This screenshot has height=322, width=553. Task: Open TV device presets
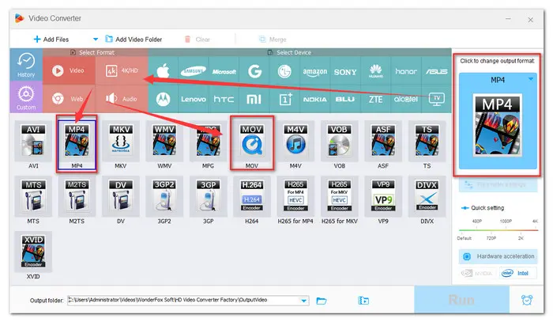[x=436, y=99]
